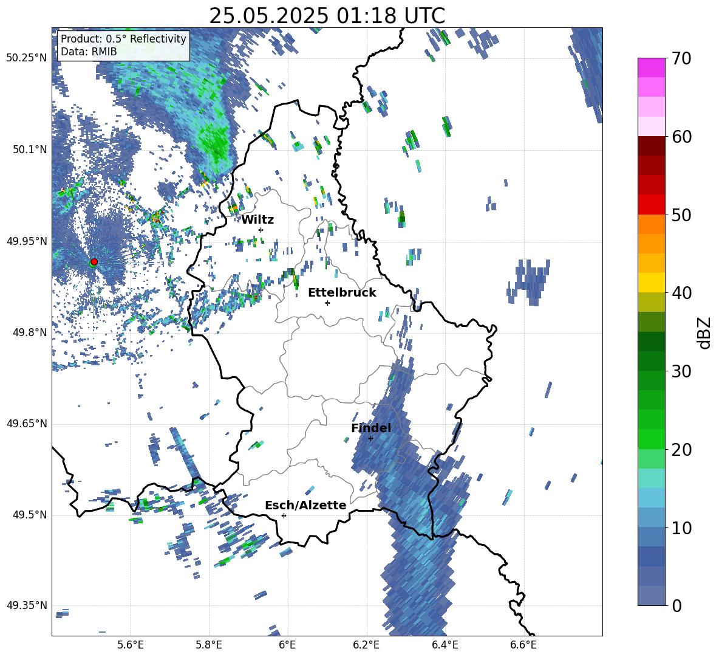The width and height of the screenshot is (719, 657).
Task: Click the magenta swatch at the colorbar top
Action: pyautogui.click(x=651, y=67)
